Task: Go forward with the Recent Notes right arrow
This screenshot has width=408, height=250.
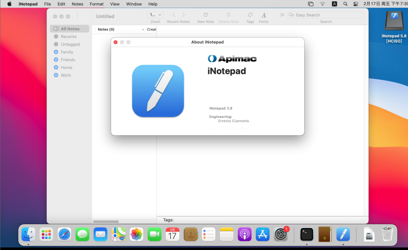Action: (183, 15)
